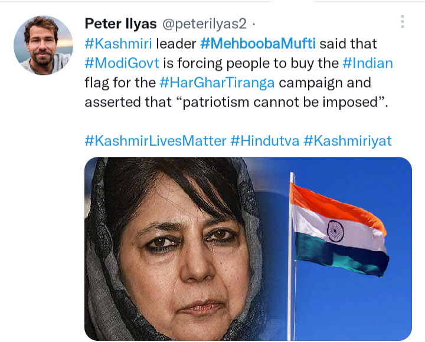Image resolution: width=425 pixels, height=342 pixels.
Task: Follow the #MehboobaMufti hashtag link
Action: pos(258,44)
